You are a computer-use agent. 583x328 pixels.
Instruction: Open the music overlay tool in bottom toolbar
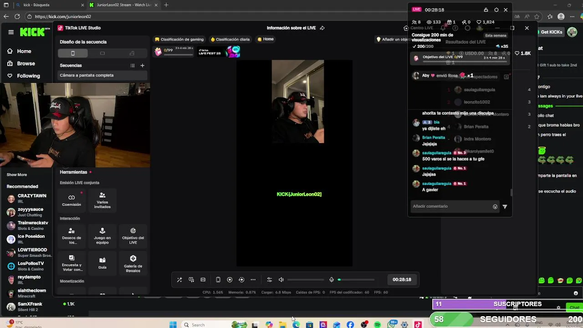point(191,280)
